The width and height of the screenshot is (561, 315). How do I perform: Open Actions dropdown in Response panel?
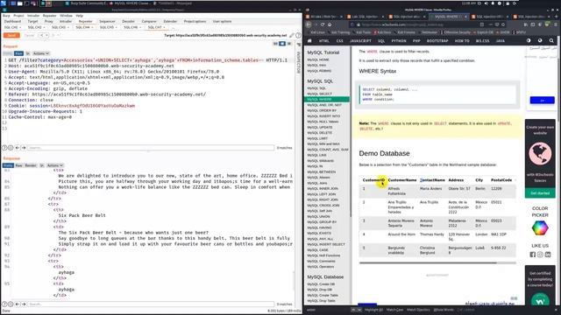tap(55, 165)
